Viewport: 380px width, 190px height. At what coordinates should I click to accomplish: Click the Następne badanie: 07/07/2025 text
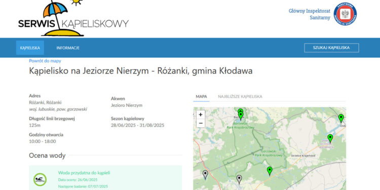point(83,186)
